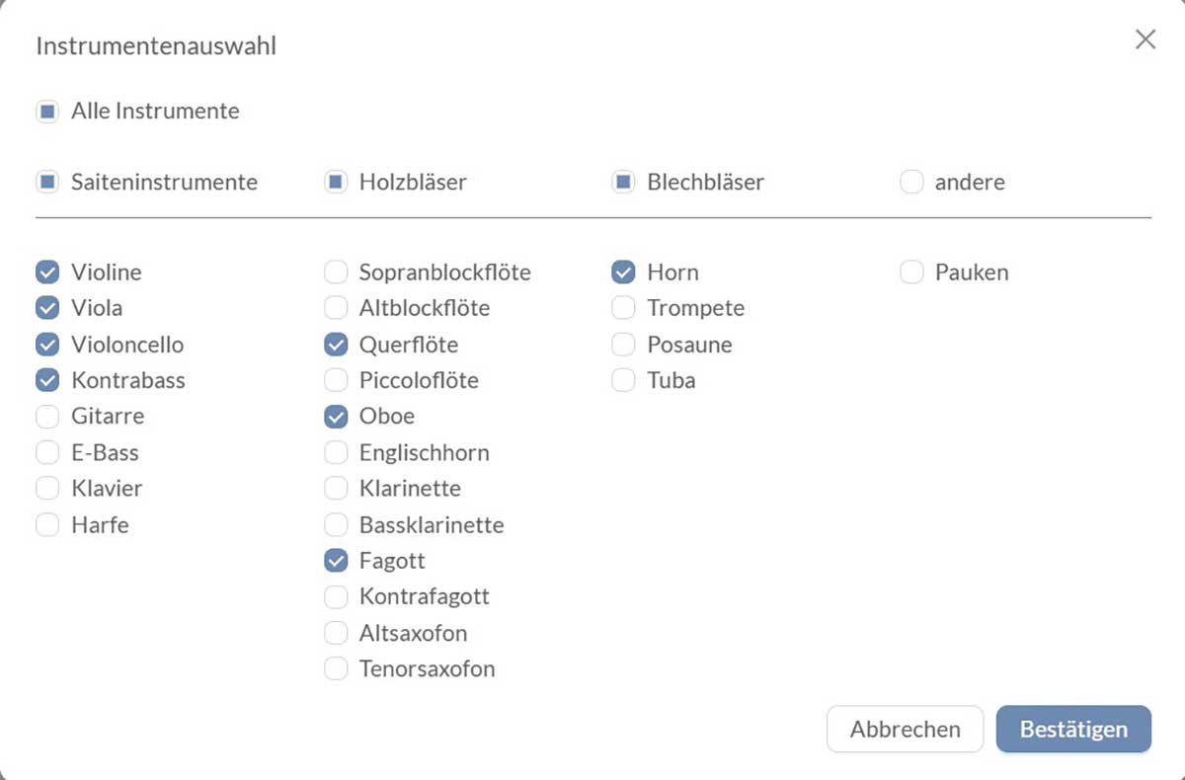Click the Abbrechen button

point(905,730)
